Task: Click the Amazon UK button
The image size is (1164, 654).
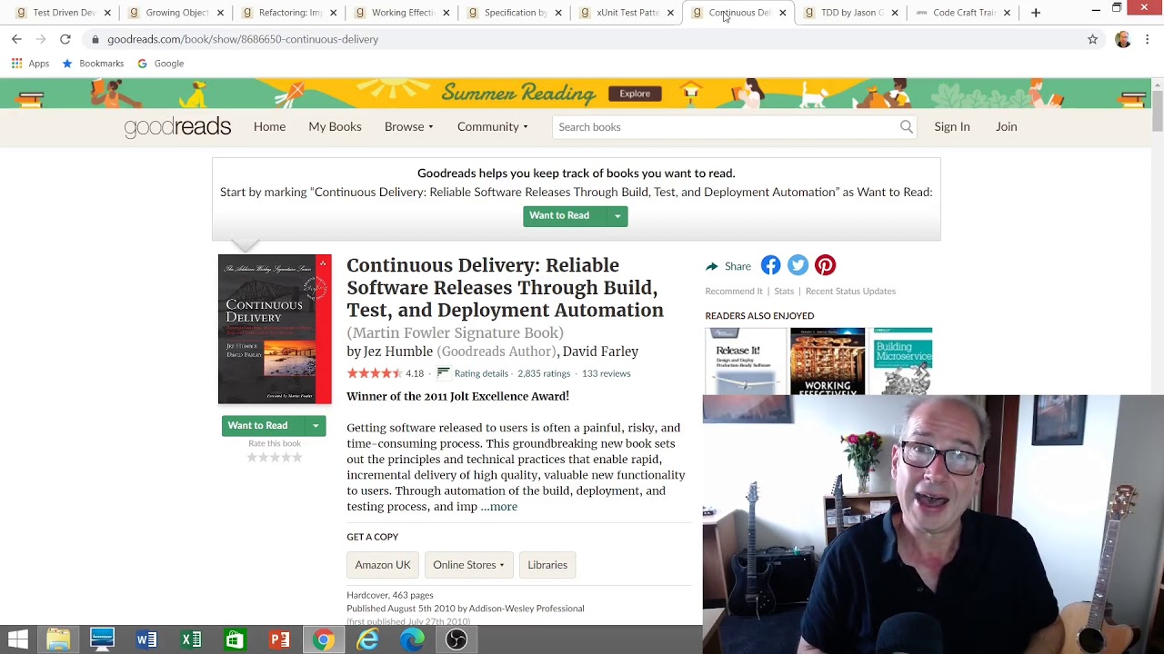Action: 383,565
